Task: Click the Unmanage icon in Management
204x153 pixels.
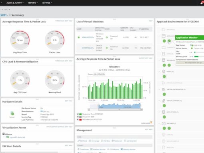Action: click(x=90, y=141)
